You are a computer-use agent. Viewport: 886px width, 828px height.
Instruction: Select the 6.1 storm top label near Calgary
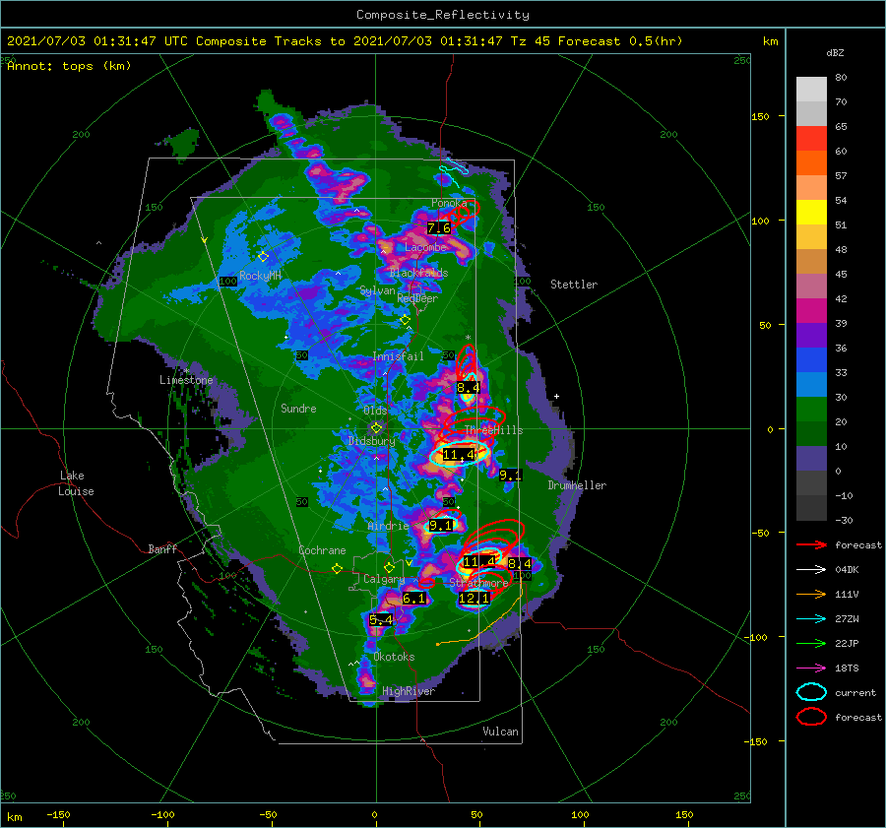(413, 599)
